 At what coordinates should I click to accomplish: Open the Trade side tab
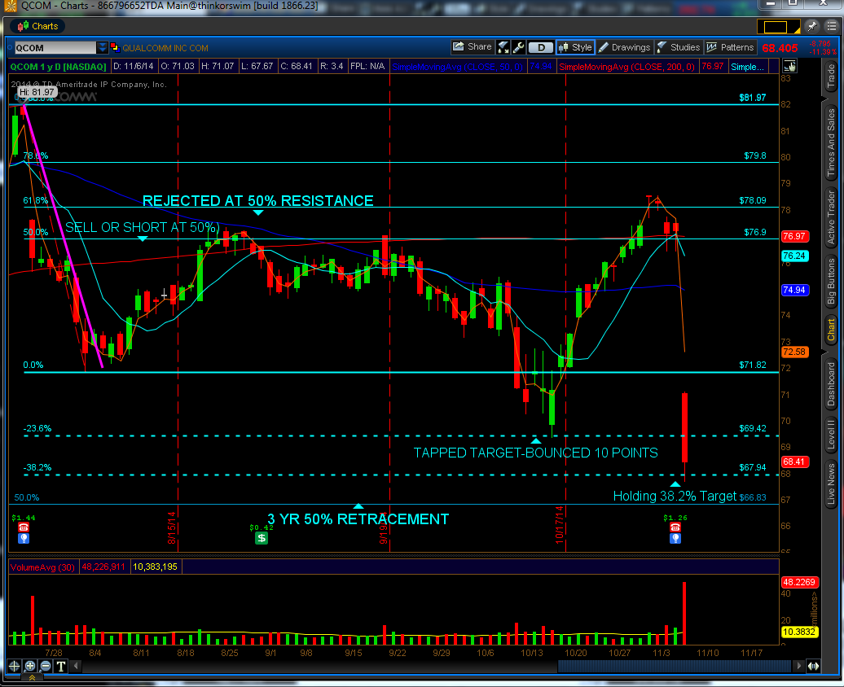click(831, 76)
